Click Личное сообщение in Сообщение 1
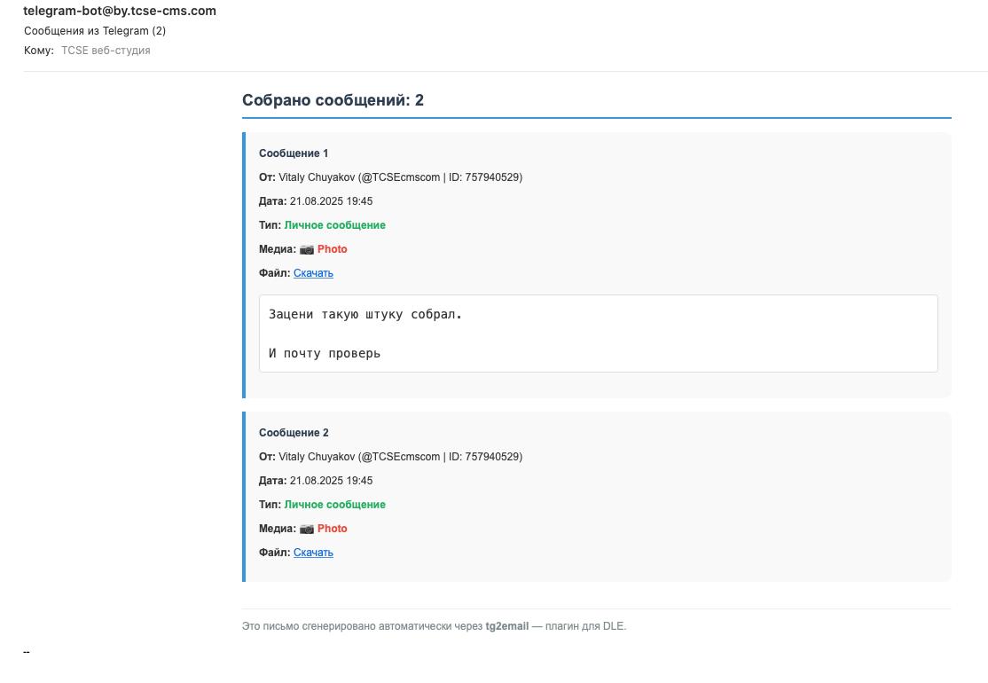Image resolution: width=988 pixels, height=683 pixels. point(334,225)
